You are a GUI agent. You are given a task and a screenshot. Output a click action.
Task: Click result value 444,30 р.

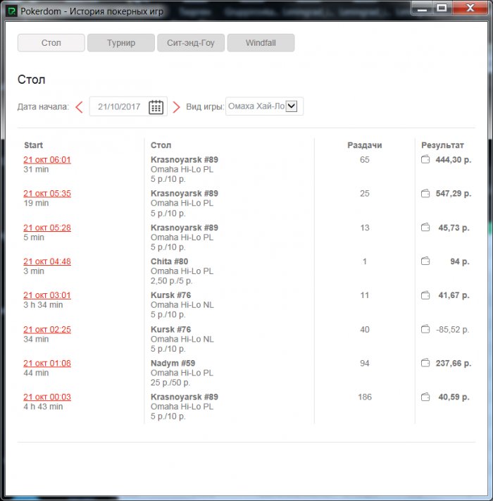coord(454,160)
